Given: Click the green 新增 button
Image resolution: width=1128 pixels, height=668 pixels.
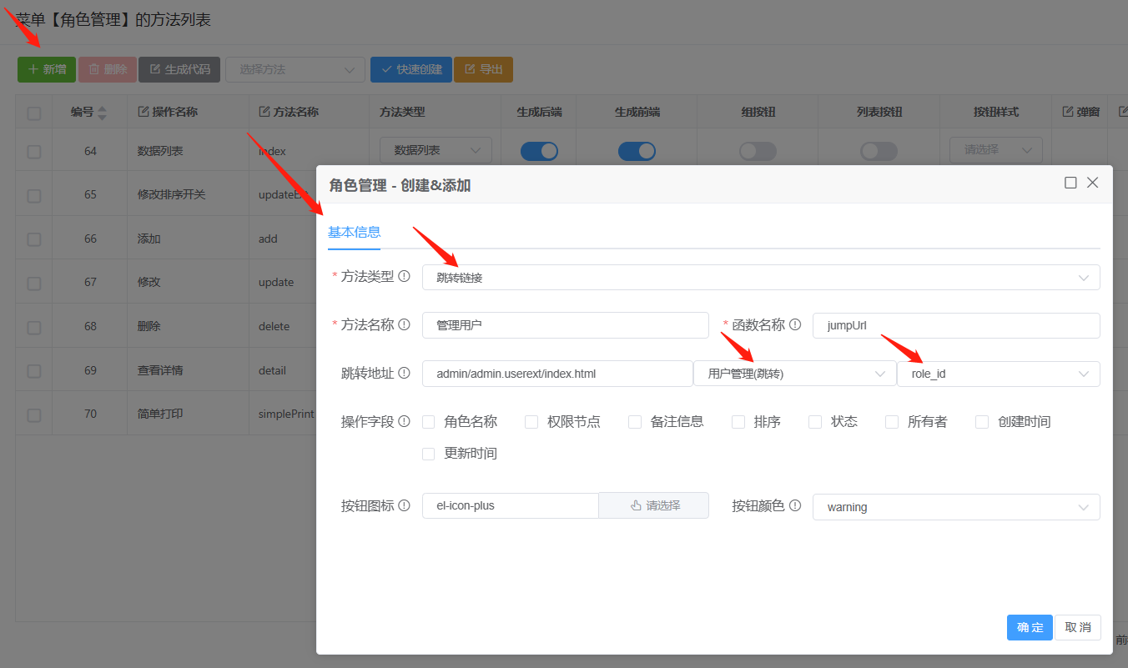Looking at the screenshot, I should click(47, 69).
